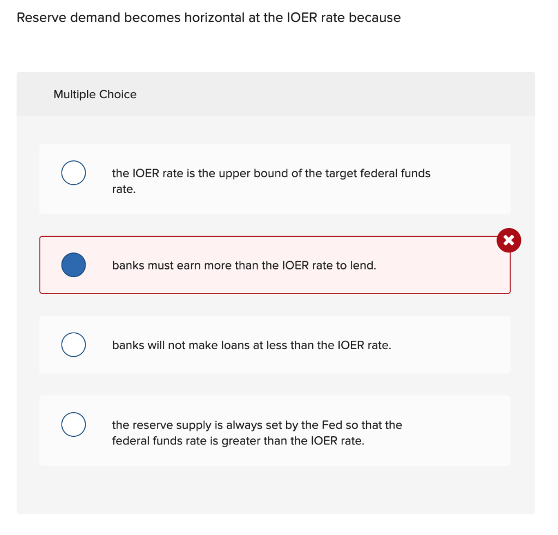The height and width of the screenshot is (535, 558).
Task: Select the first radio button option
Action: pos(73,172)
